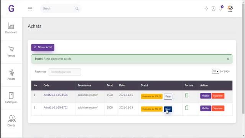The image size is (245, 138).
Task: Click Supprimer for Achat21-11-15-1702
Action: [218, 108]
